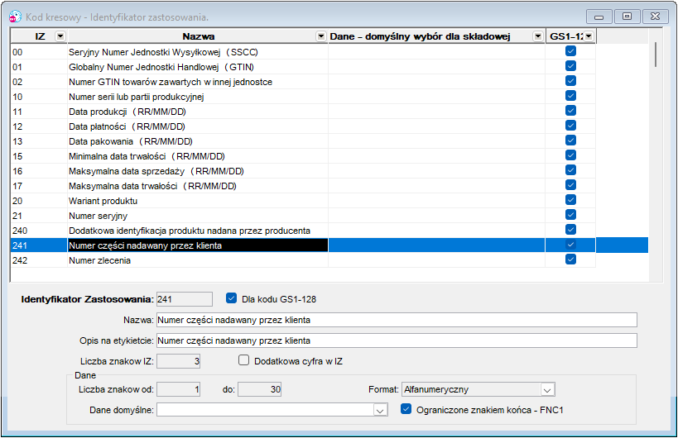Toggle GS1 checkbox for Data produkcji row
Image resolution: width=678 pixels, height=438 pixels.
point(570,111)
